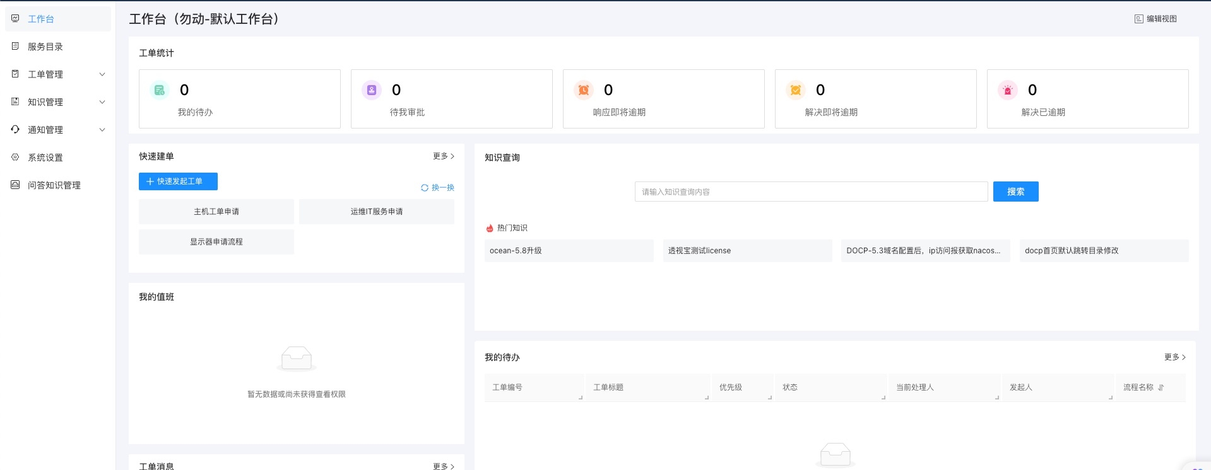Open 更多 in the 快速建单 panel
This screenshot has width=1211, height=470.
[x=444, y=156]
